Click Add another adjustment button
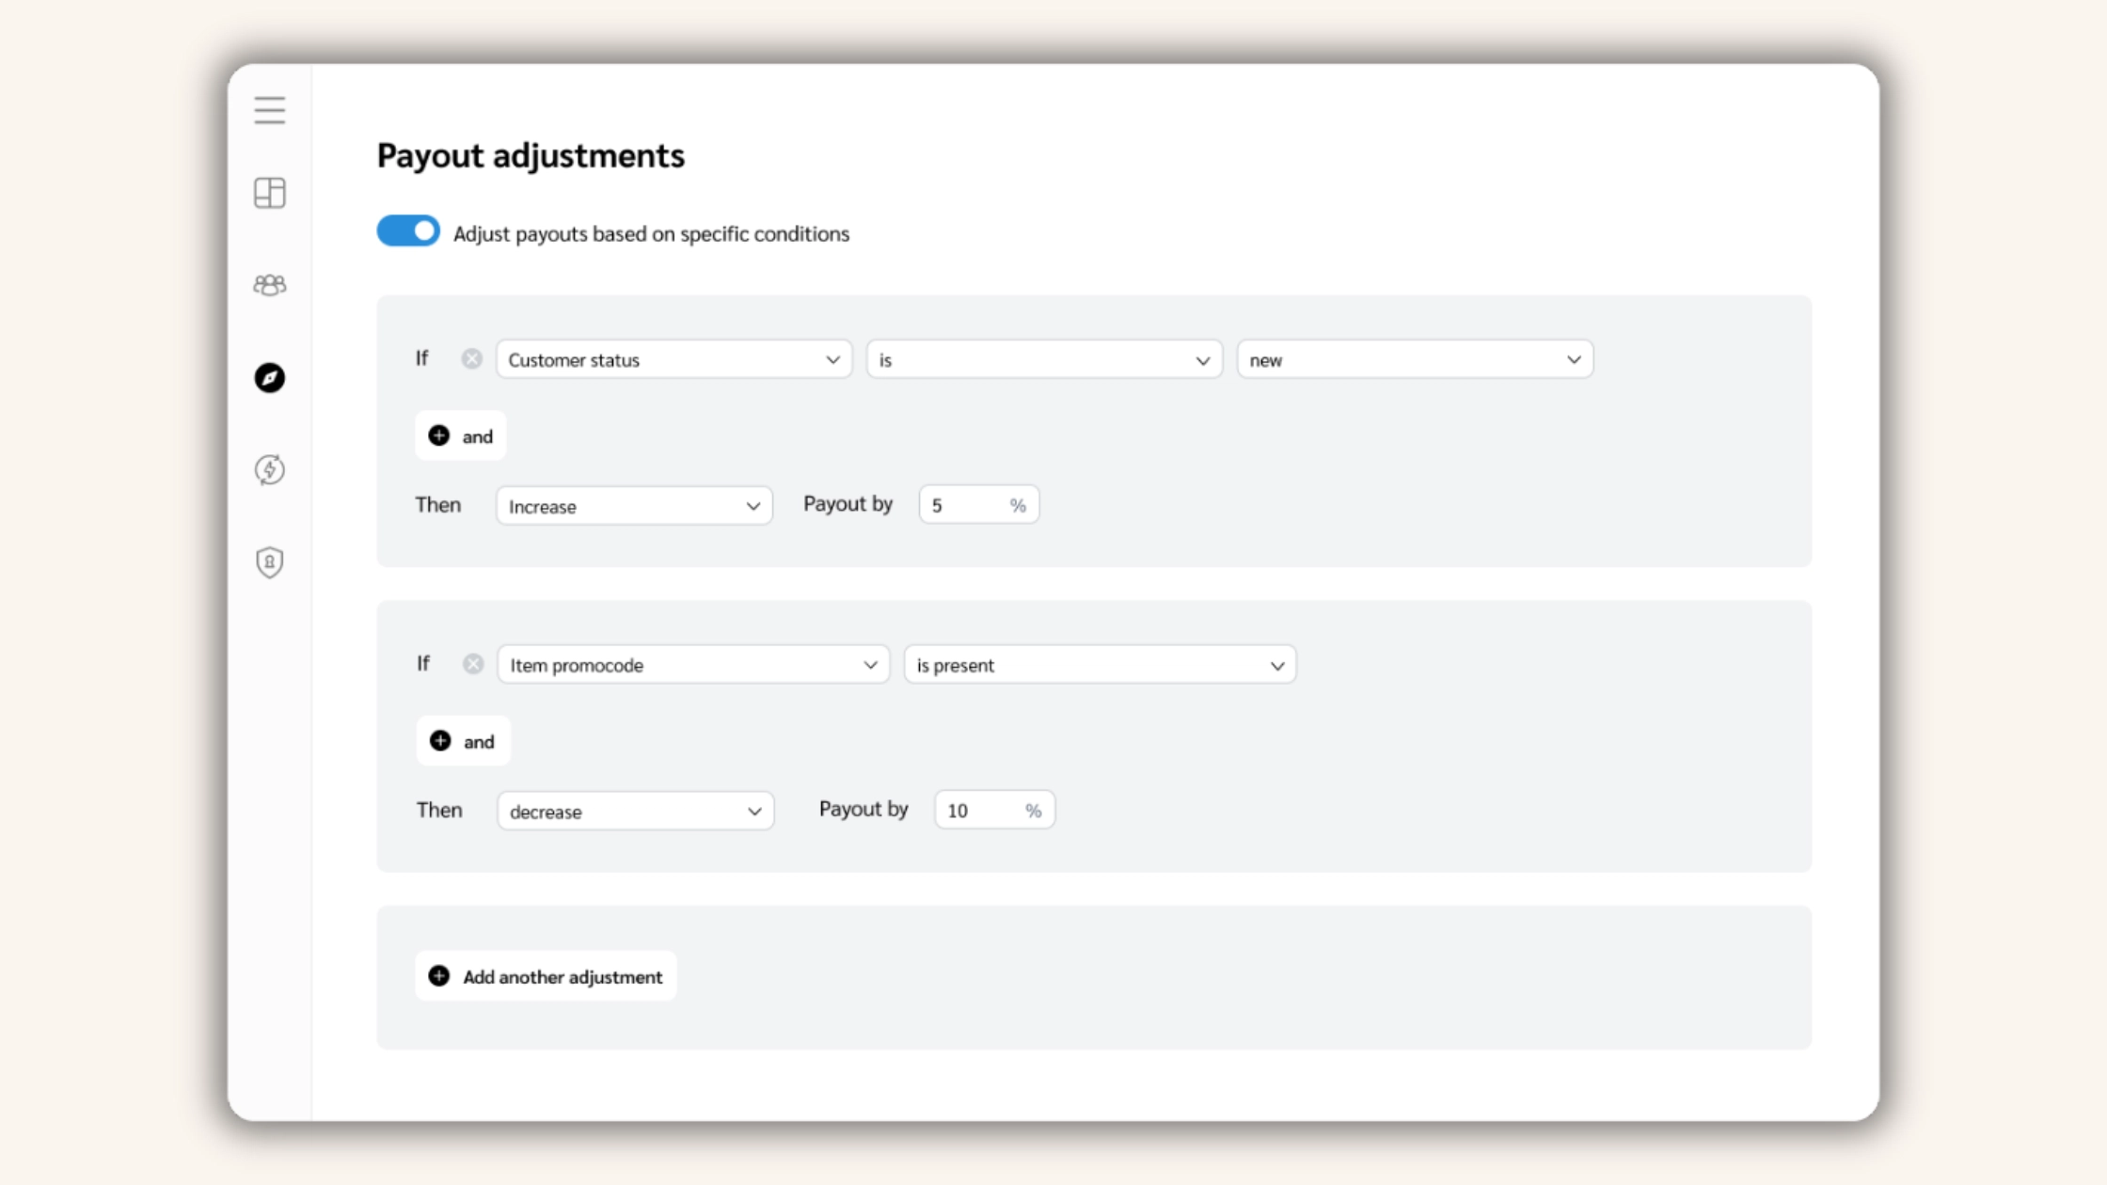This screenshot has width=2107, height=1185. [546, 976]
